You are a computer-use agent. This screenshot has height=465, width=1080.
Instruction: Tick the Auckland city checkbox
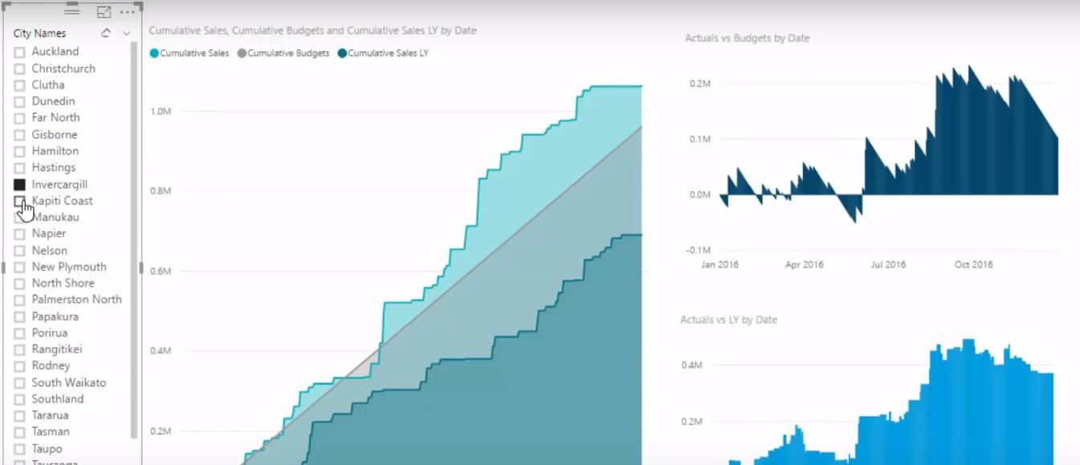click(20, 51)
